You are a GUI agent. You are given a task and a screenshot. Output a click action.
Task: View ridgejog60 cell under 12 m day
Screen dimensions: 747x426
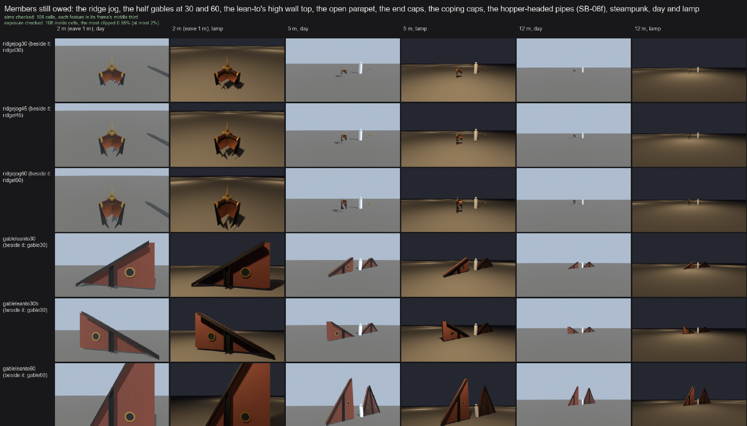coord(574,200)
